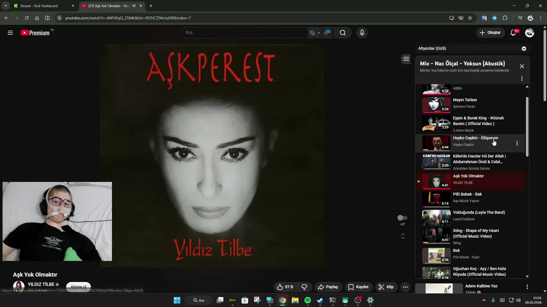The height and width of the screenshot is (307, 547).
Task: Open Chrome tab search dropdown
Action: tap(6, 6)
